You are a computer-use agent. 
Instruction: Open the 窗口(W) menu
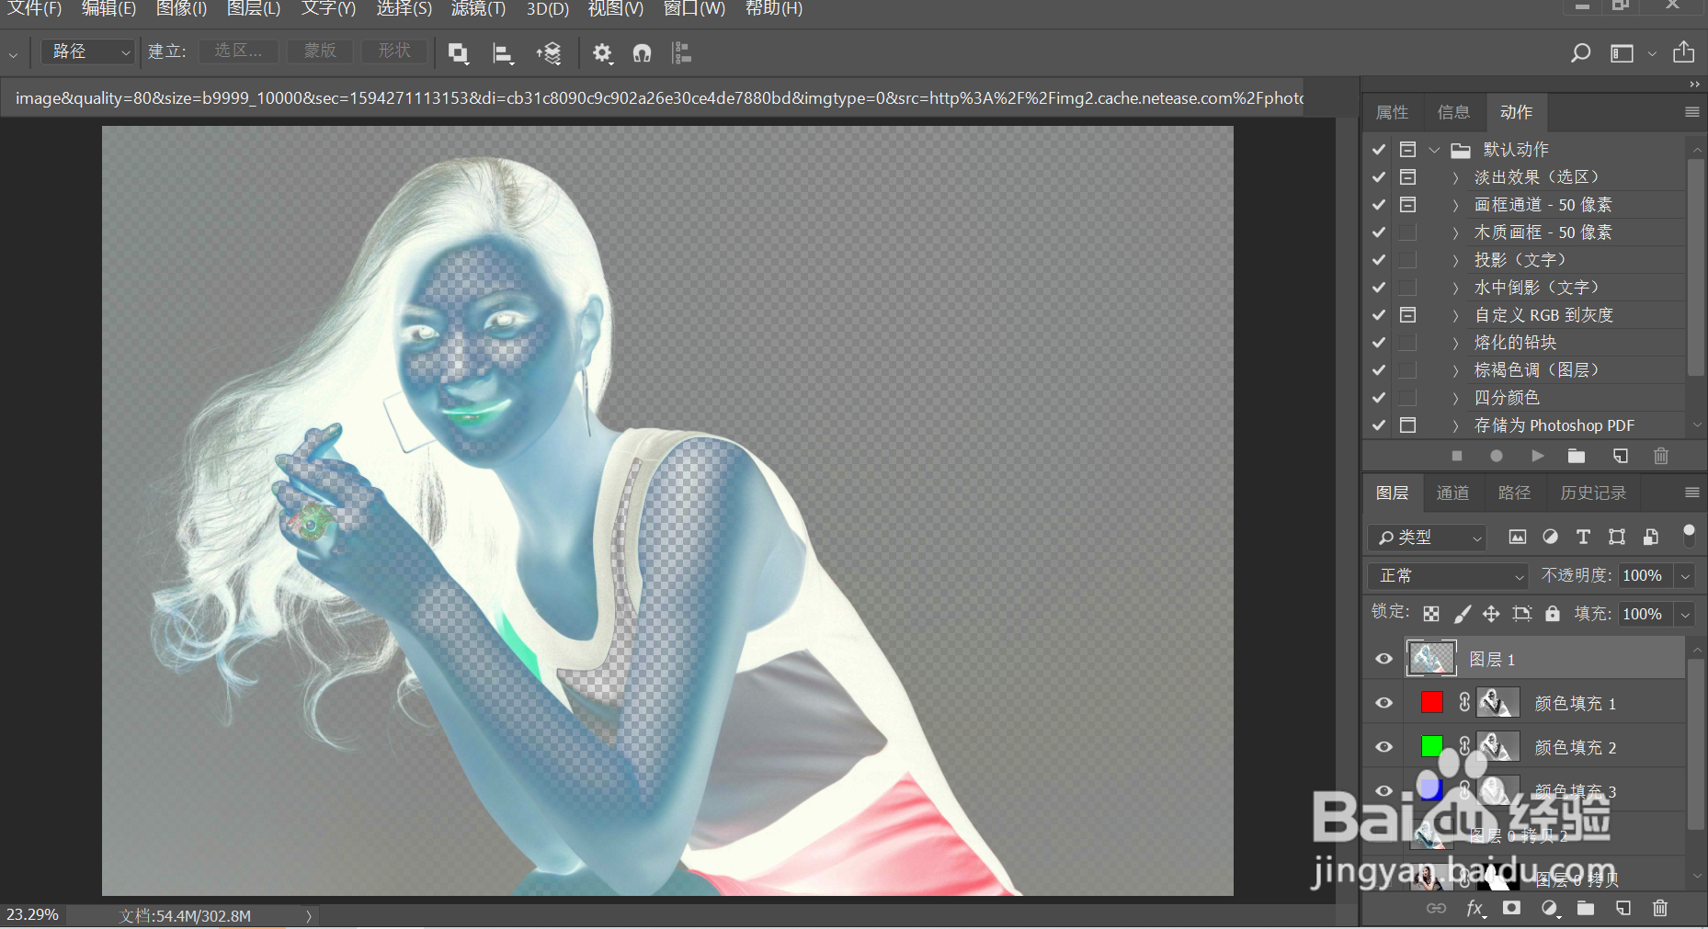tap(694, 8)
